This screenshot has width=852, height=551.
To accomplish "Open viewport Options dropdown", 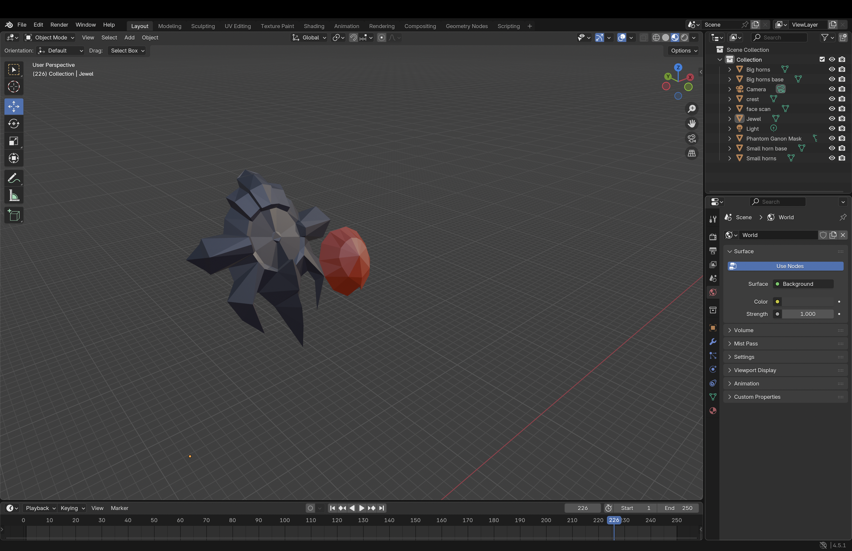I will click(684, 51).
